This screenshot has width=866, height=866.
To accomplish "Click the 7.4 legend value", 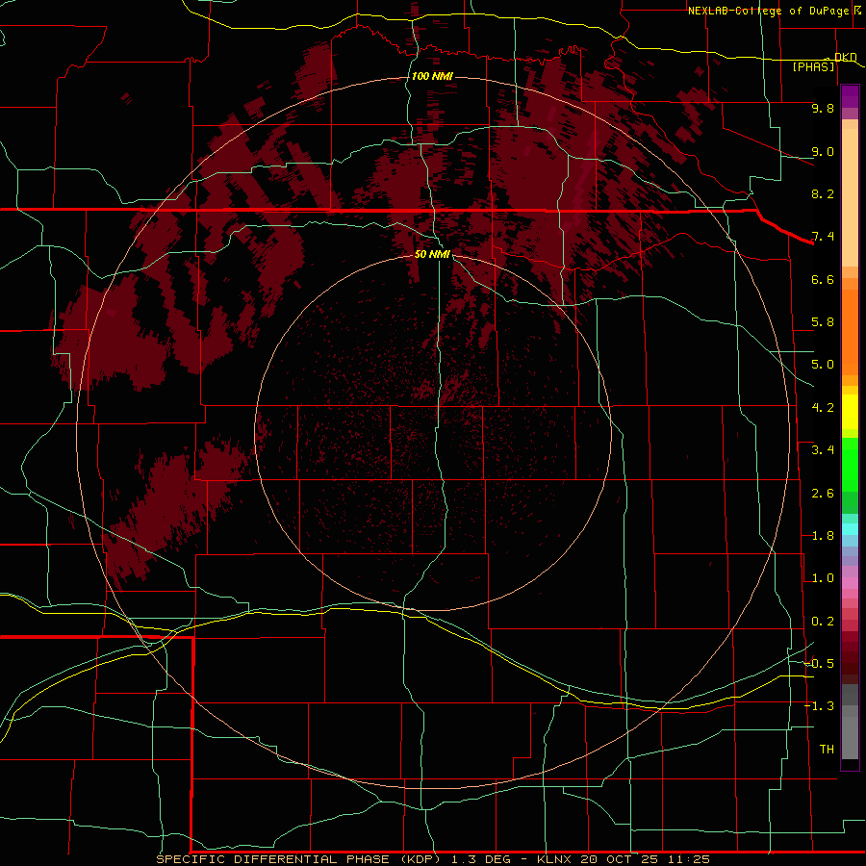I will 823,237.
